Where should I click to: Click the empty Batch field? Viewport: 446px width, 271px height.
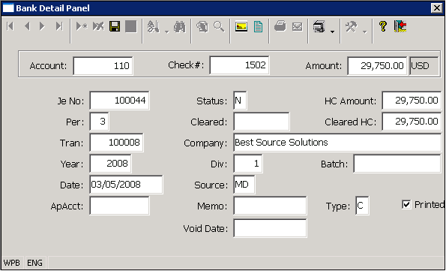click(397, 164)
